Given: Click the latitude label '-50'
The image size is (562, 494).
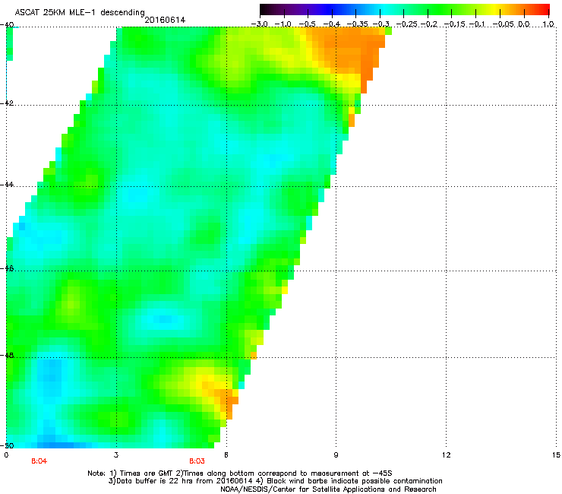Looking at the screenshot, I should pyautogui.click(x=7, y=445).
